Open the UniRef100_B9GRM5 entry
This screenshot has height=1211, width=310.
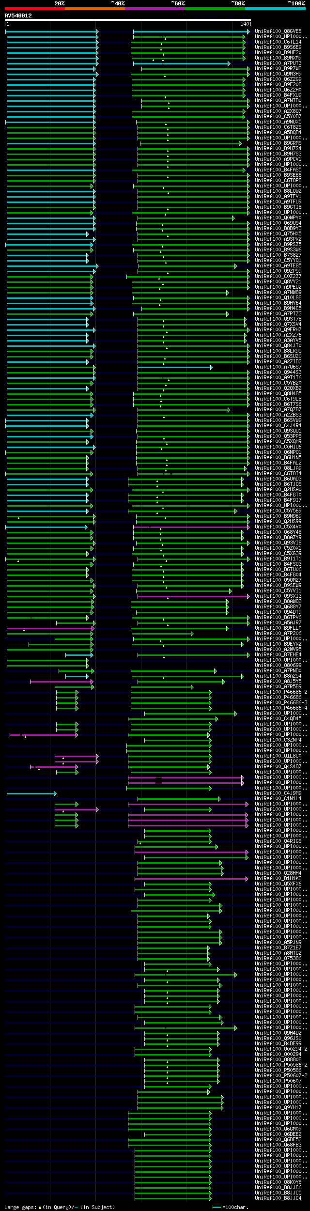click(x=278, y=143)
